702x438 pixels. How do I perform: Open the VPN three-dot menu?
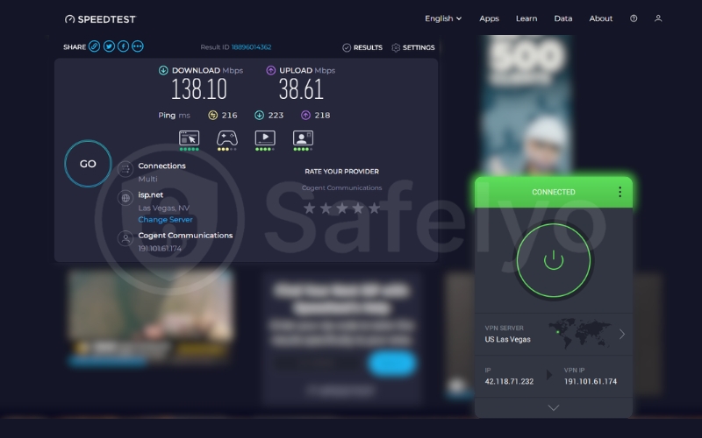point(620,192)
